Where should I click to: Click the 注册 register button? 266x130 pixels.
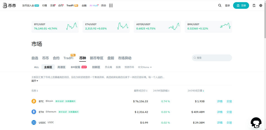coord(241,6)
